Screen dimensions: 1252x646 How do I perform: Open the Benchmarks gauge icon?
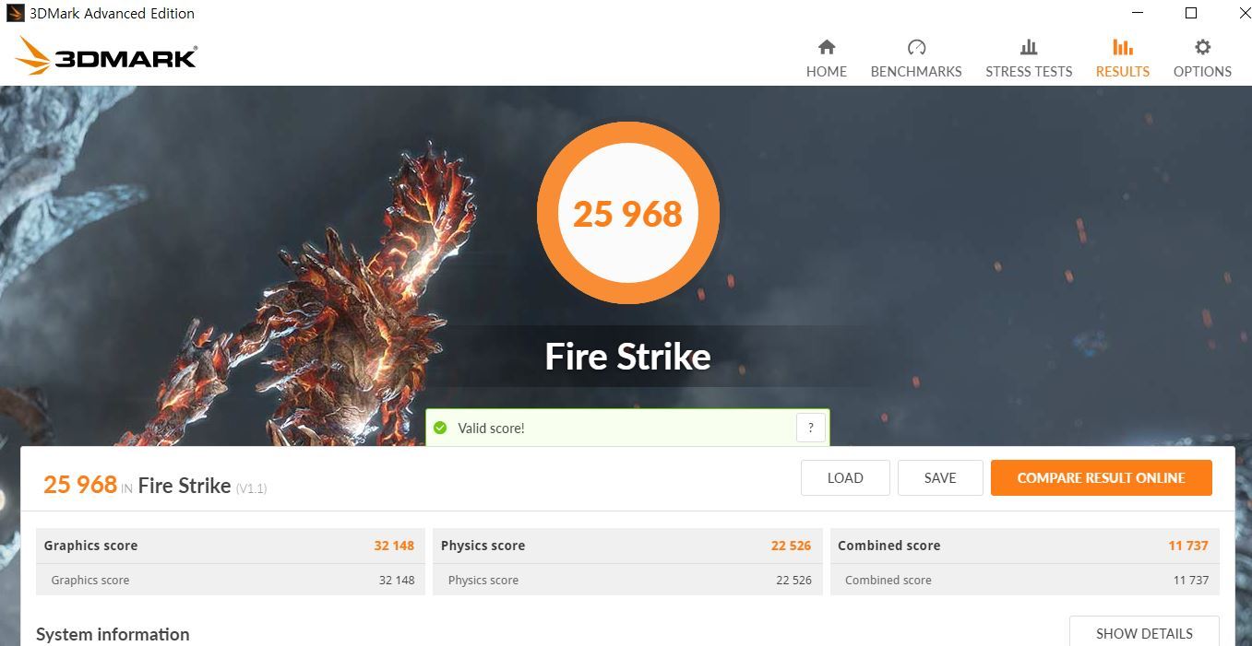pyautogui.click(x=916, y=47)
